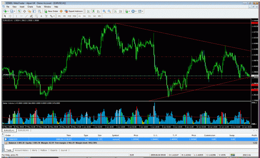Pick the equidistant channel tool
260x158 pixels.
tap(31, 16)
